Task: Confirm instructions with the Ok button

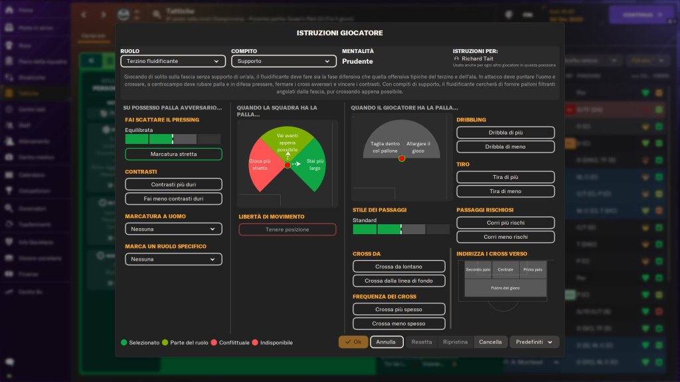Action: (353, 342)
